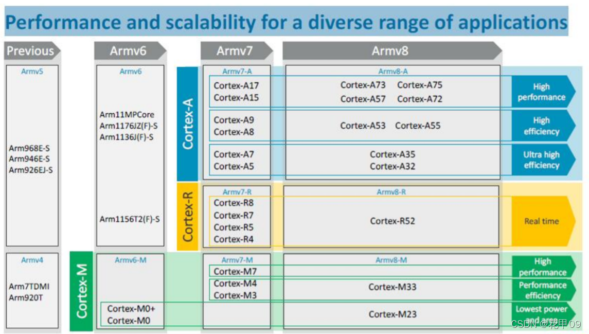589x334 pixels.
Task: Click Cortex-M0 entry
Action: pos(129,321)
